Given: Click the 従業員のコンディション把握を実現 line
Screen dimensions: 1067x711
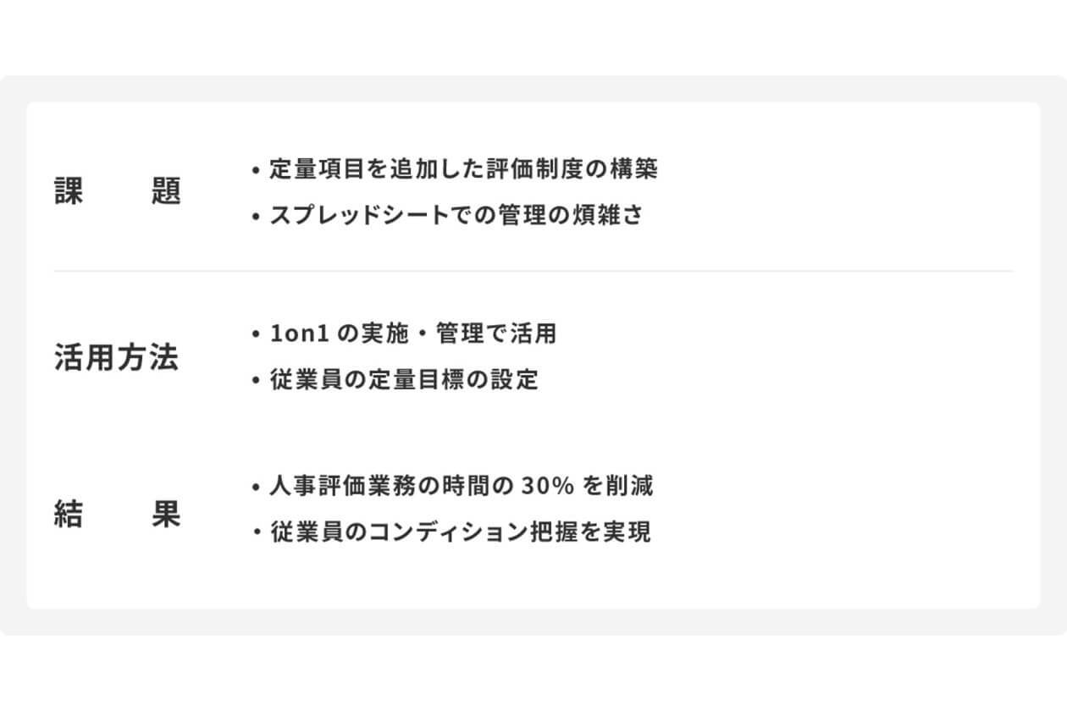Looking at the screenshot, I should click(461, 532).
